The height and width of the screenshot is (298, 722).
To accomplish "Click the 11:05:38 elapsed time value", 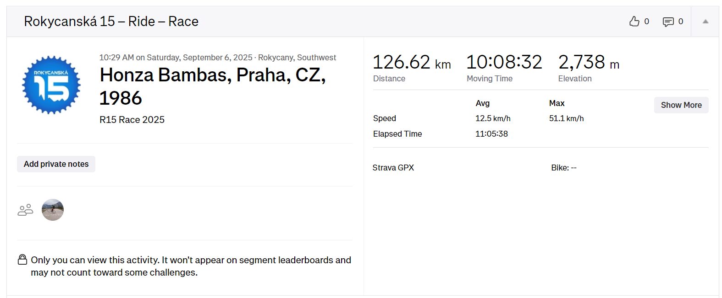I will click(491, 134).
